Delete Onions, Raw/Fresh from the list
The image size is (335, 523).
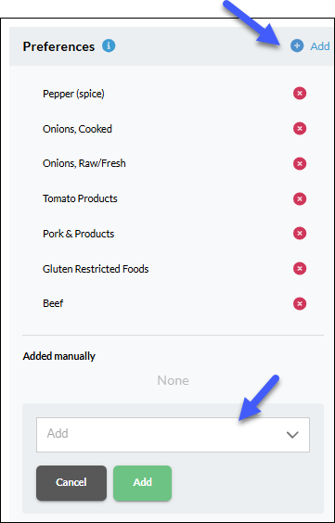click(x=300, y=163)
